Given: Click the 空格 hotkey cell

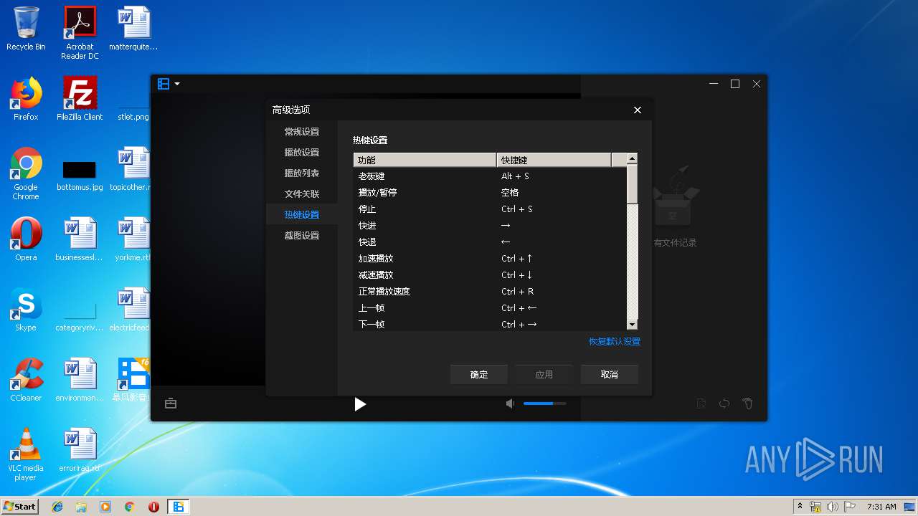Looking at the screenshot, I should (510, 193).
